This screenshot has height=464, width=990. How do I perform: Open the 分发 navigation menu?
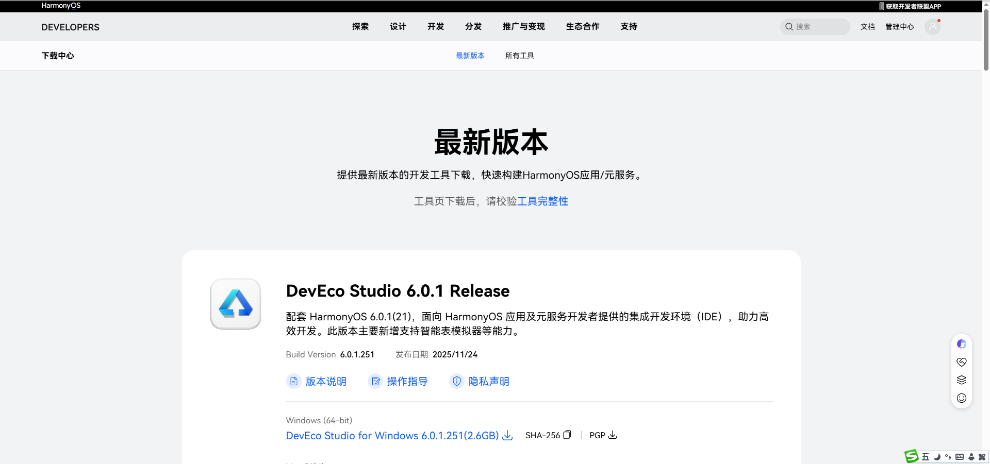click(x=473, y=26)
